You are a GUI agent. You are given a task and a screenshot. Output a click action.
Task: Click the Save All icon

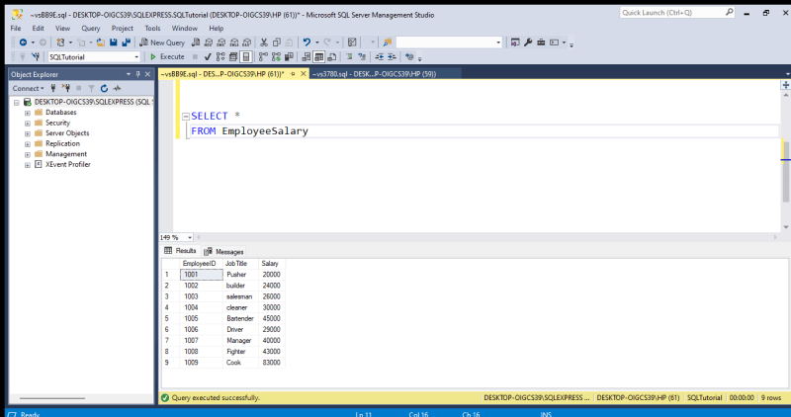[127, 42]
